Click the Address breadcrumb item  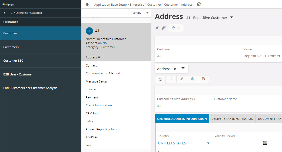point(187,5)
